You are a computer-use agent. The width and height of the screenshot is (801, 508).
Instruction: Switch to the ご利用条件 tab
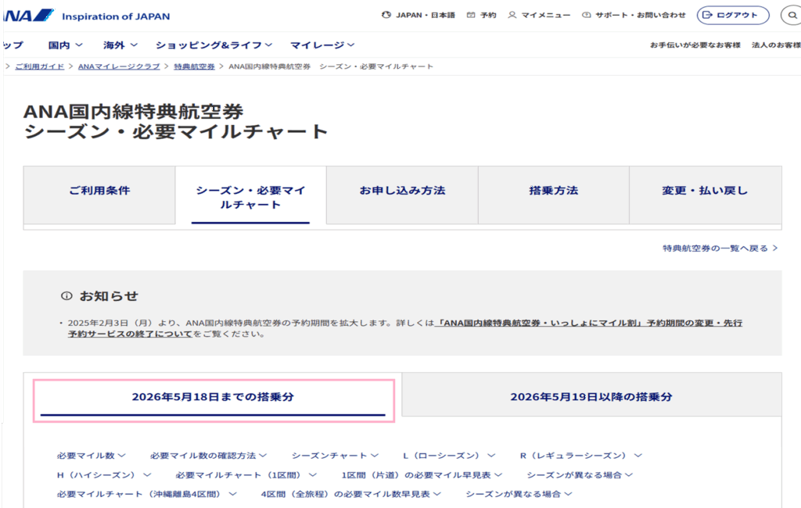point(99,195)
